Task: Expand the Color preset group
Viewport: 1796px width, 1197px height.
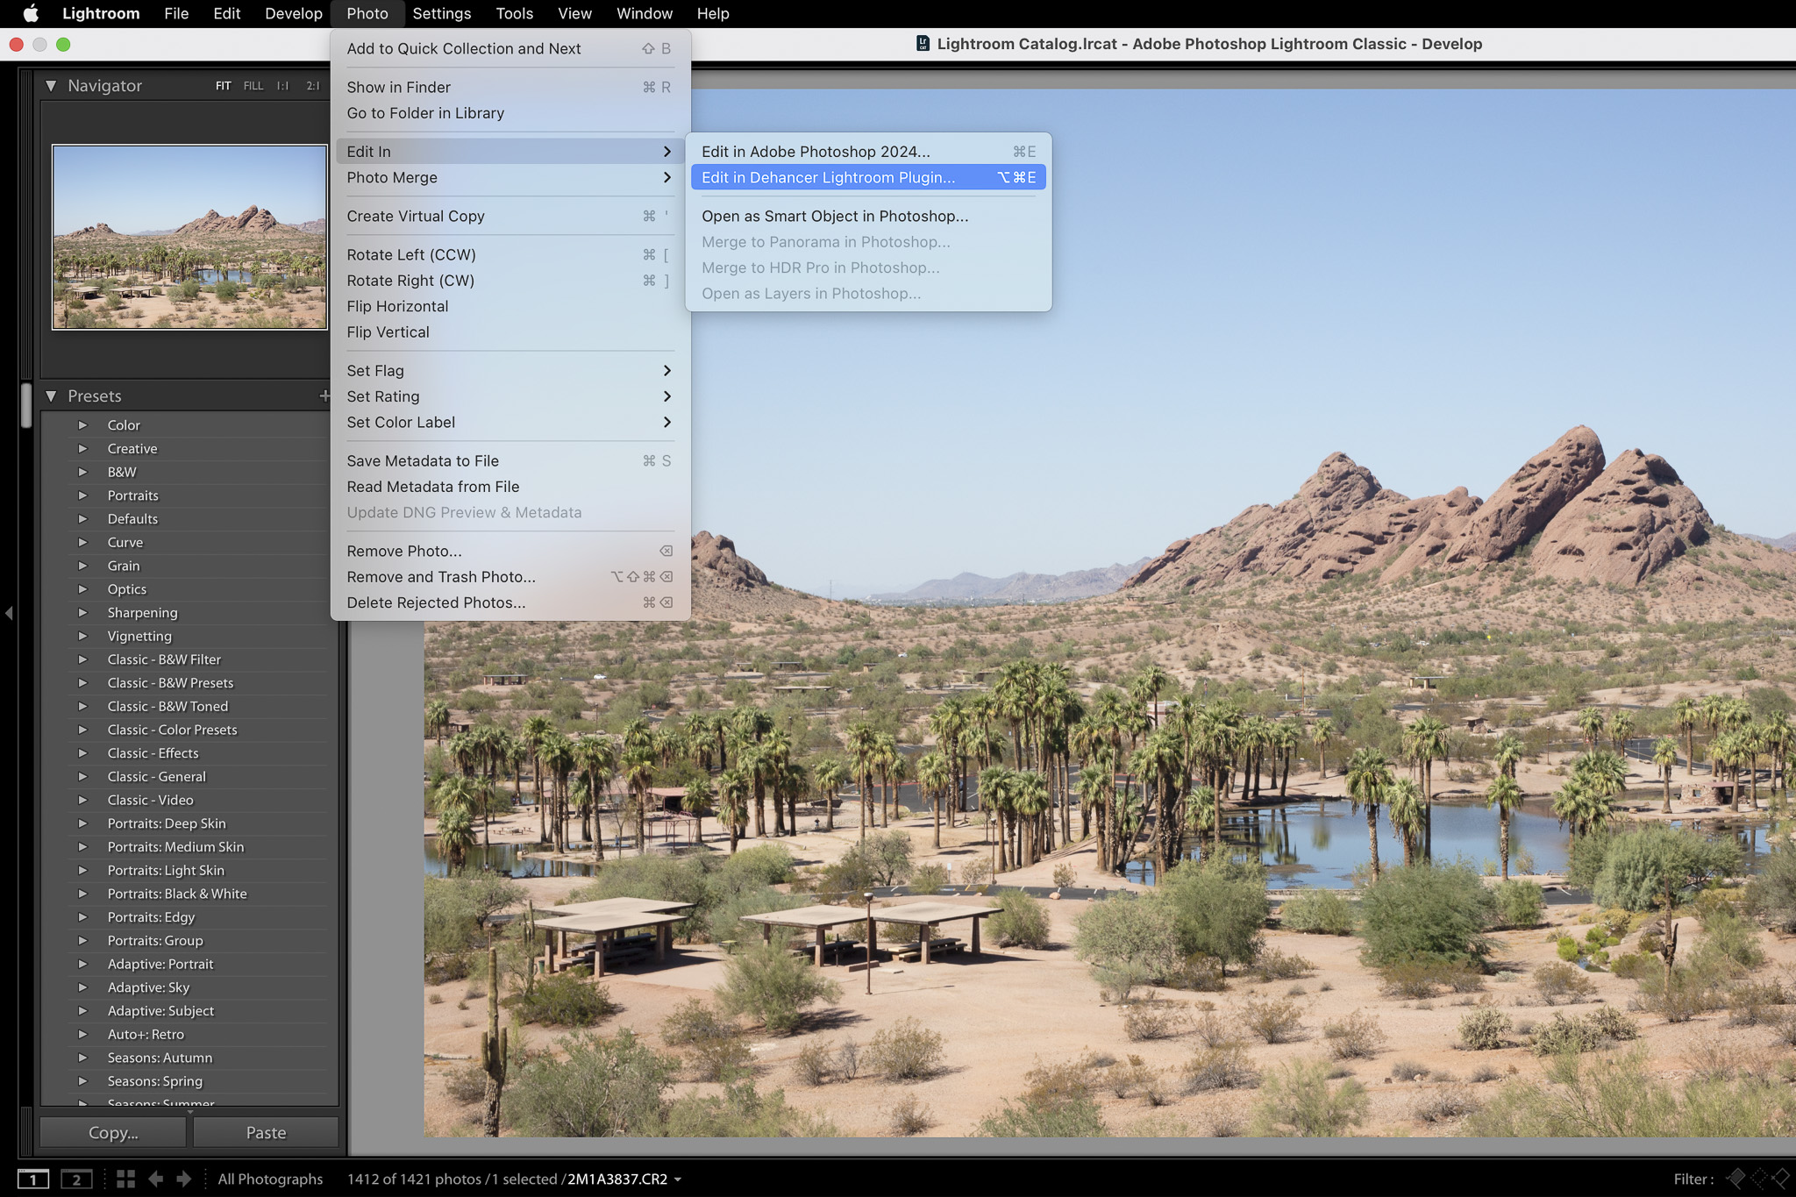Action: [83, 425]
